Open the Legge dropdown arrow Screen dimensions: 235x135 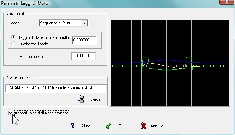[x=85, y=23]
